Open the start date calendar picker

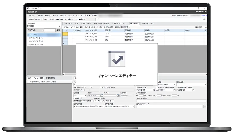click(x=102, y=95)
